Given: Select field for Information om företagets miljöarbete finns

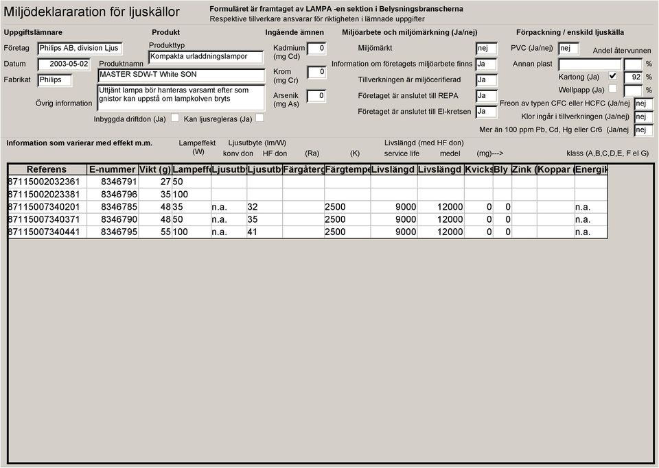Looking at the screenshot, I should 486,64.
